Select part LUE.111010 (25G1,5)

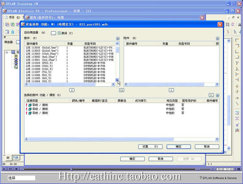(70, 63)
